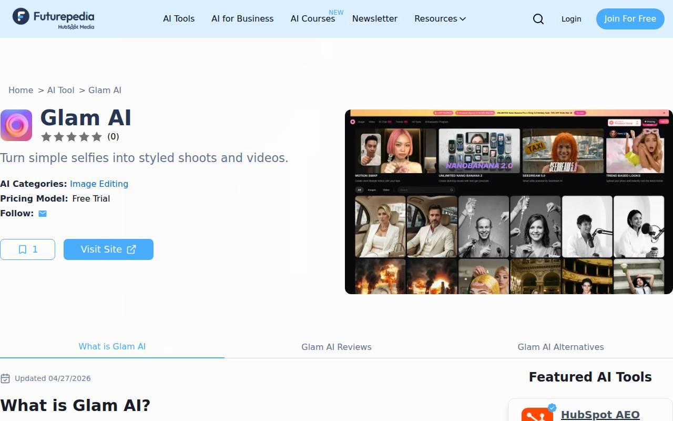
Task: Open the Glam AI Alternatives tab
Action: (x=560, y=347)
